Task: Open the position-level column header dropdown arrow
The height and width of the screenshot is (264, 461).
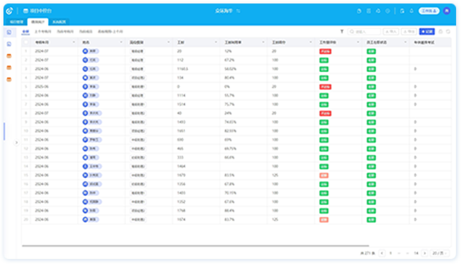Action: point(168,42)
